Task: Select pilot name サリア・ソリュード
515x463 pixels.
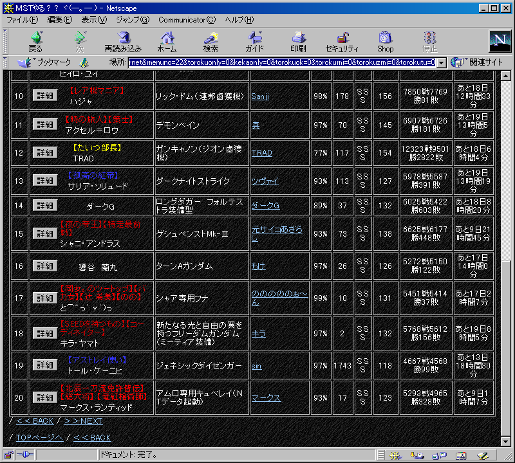Action: click(98, 186)
